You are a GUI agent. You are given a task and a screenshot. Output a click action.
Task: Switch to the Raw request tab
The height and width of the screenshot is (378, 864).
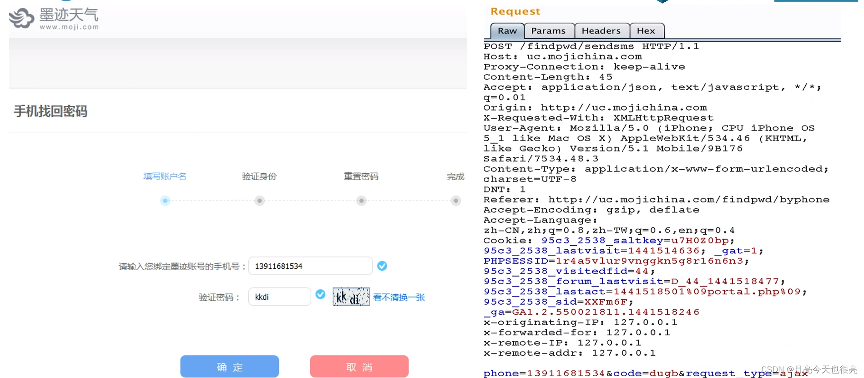[507, 31]
